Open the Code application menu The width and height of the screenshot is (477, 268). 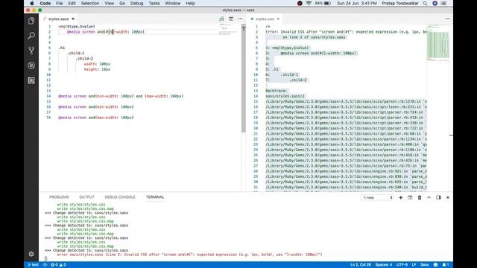[x=45, y=3]
